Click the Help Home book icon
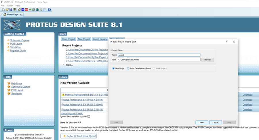This screenshot has height=140, width=259. (9, 83)
